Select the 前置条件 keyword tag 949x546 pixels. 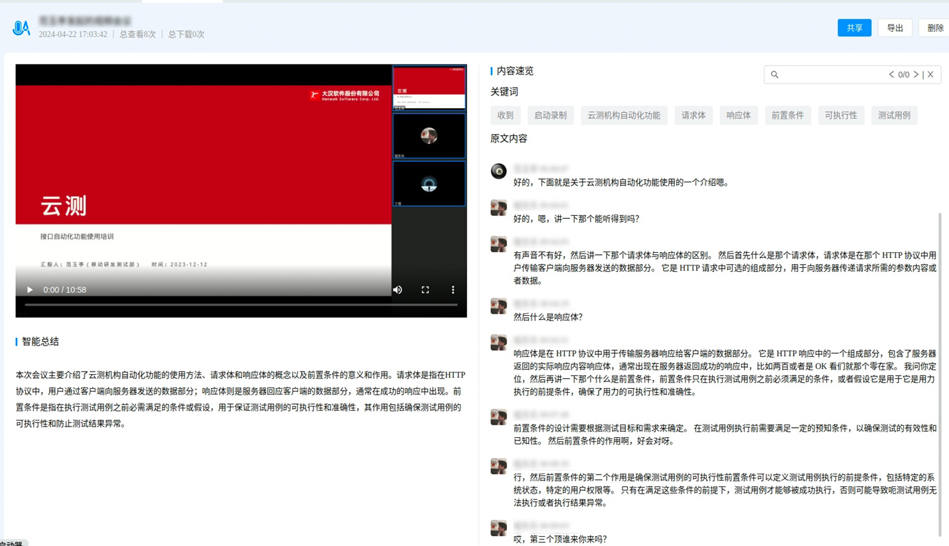click(787, 115)
